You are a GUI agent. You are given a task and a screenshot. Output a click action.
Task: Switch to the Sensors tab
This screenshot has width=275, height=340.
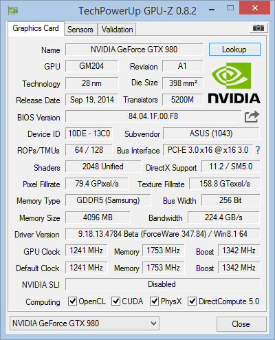click(x=80, y=30)
